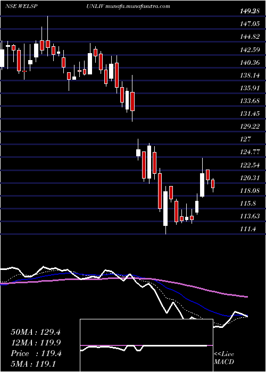The height and width of the screenshot is (372, 266).
Task: Click the 115.8 price axis label
Action: pos(247,204)
